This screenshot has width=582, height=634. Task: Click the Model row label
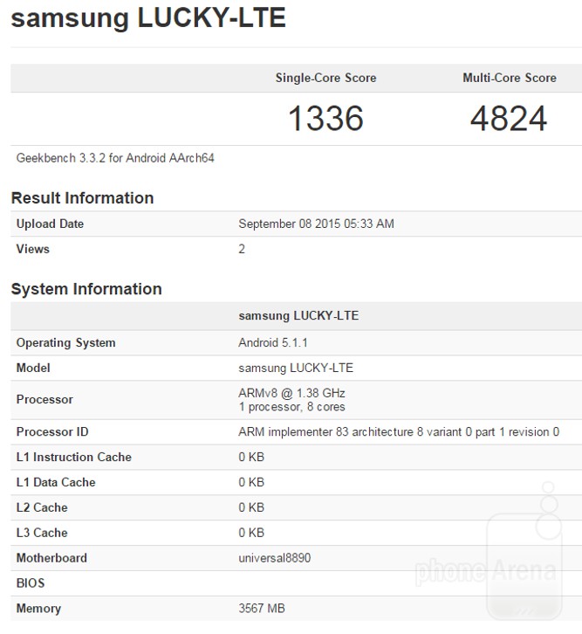click(33, 368)
